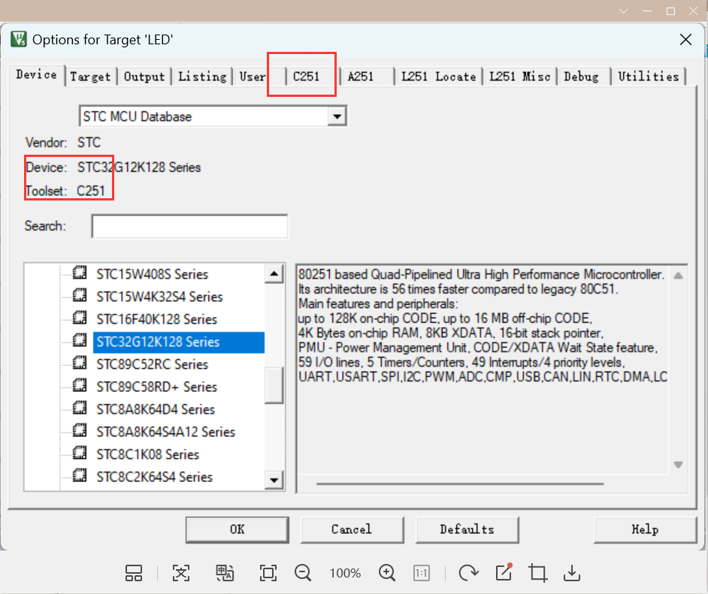The image size is (708, 594).
Task: Click the 'Search:' label text
Action: (45, 225)
